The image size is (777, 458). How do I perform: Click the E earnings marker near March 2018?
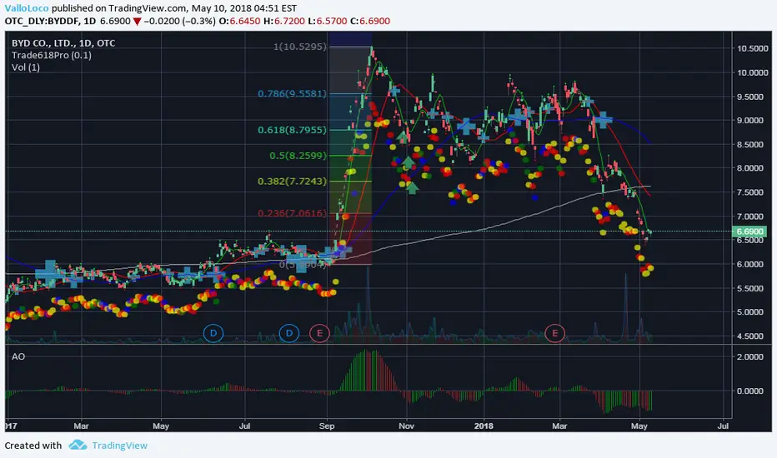[554, 333]
